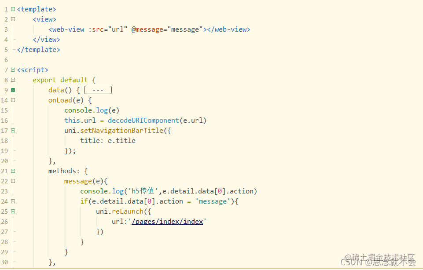Select line number 23 in the gutter
The image size is (423, 270).
(x=4, y=191)
